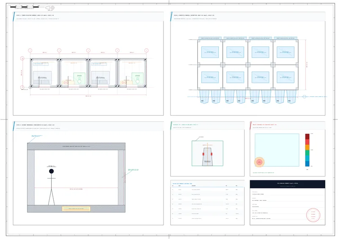Click the black-and-white scale bar

(27, 7)
